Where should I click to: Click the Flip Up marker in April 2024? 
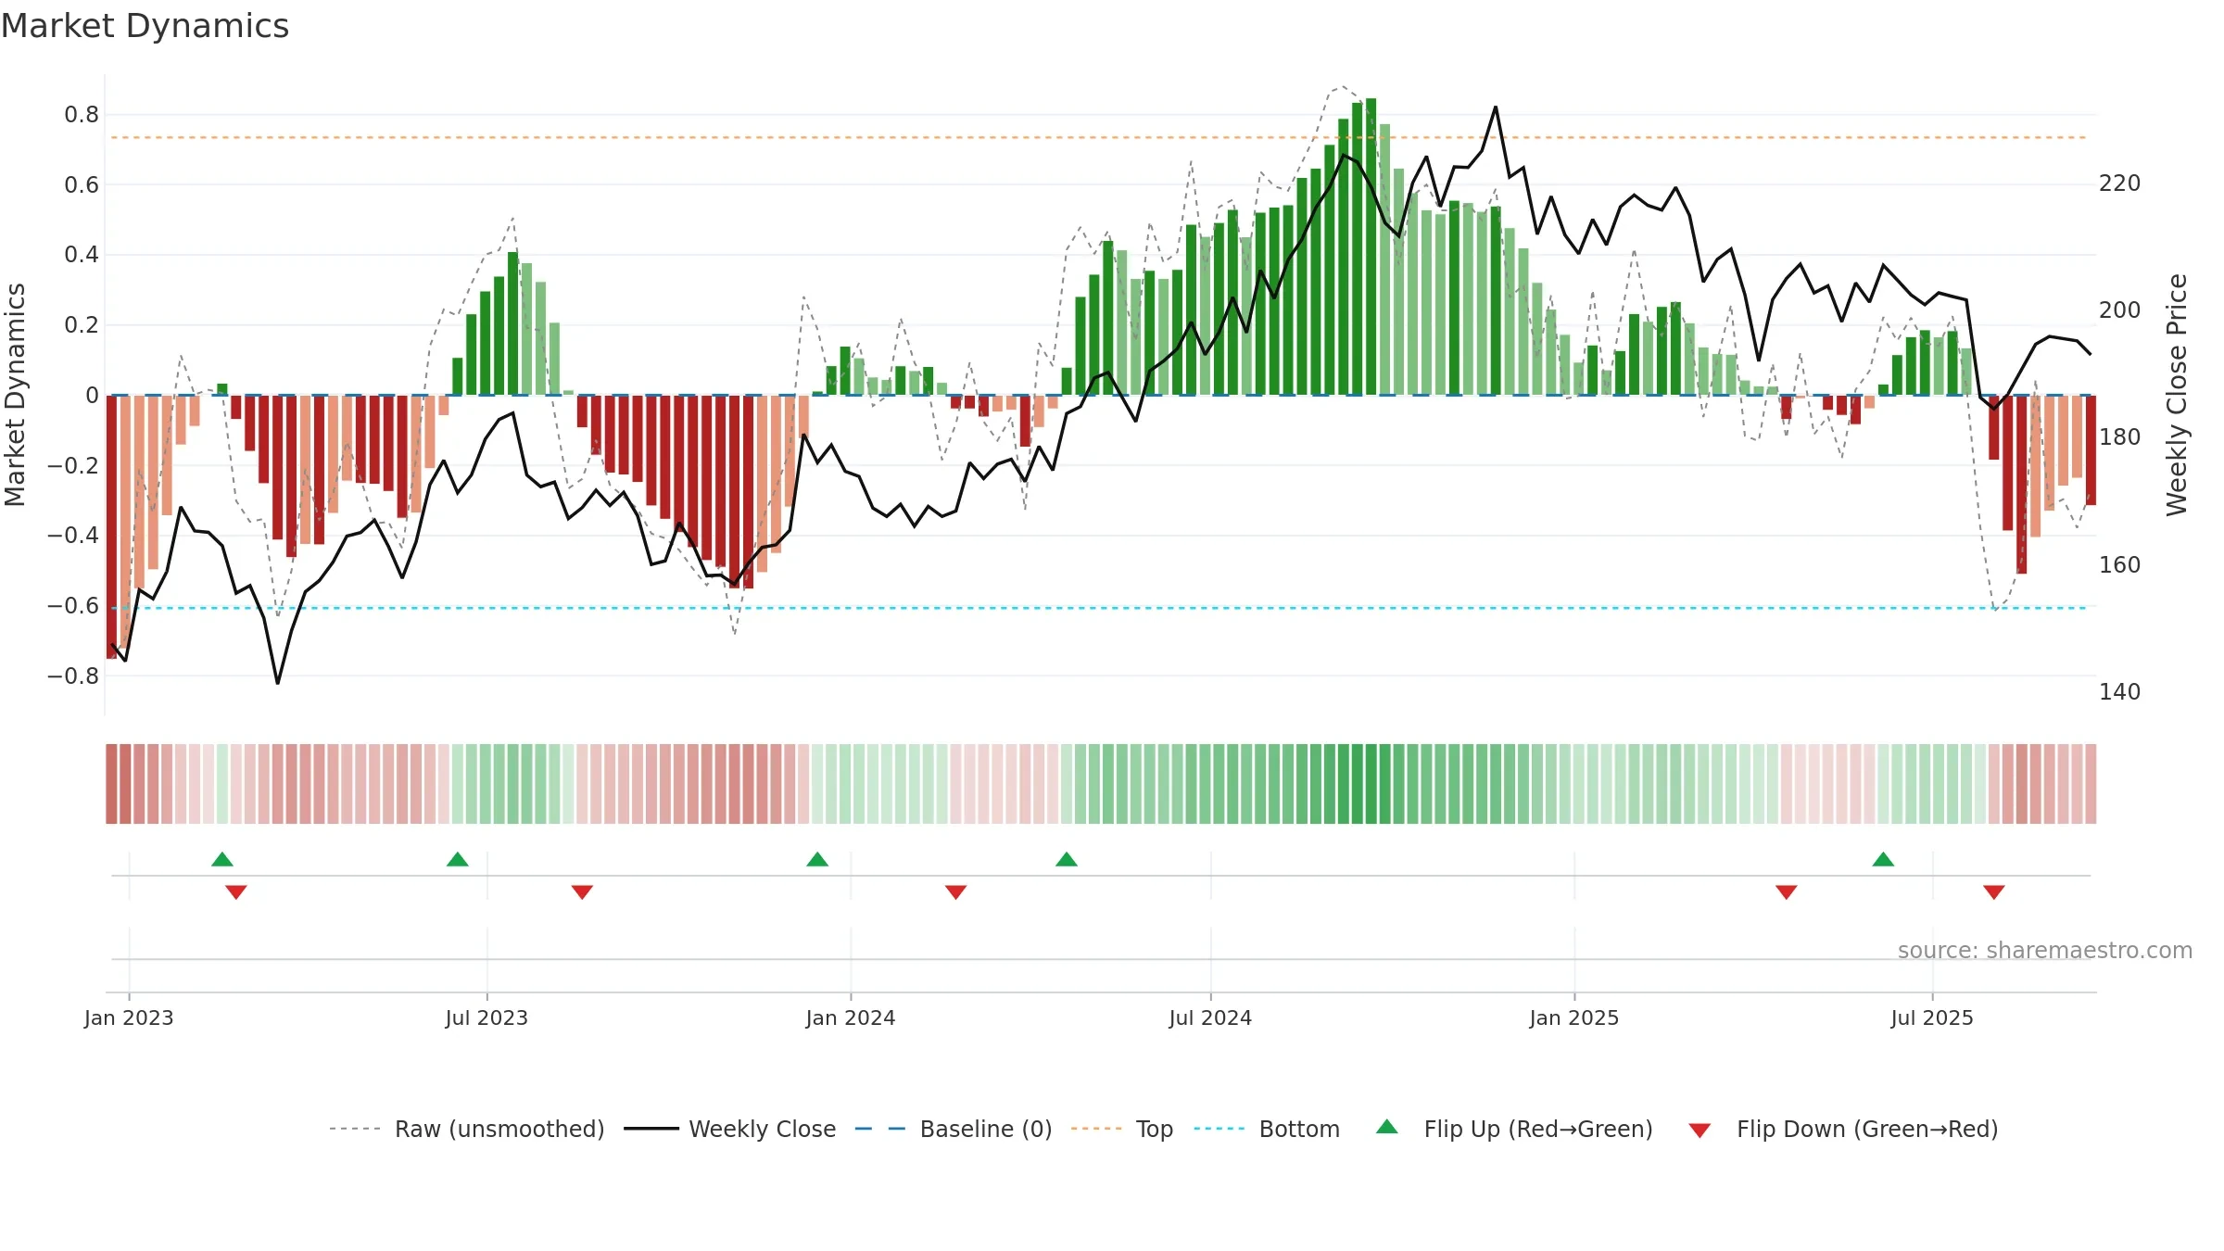click(1067, 859)
